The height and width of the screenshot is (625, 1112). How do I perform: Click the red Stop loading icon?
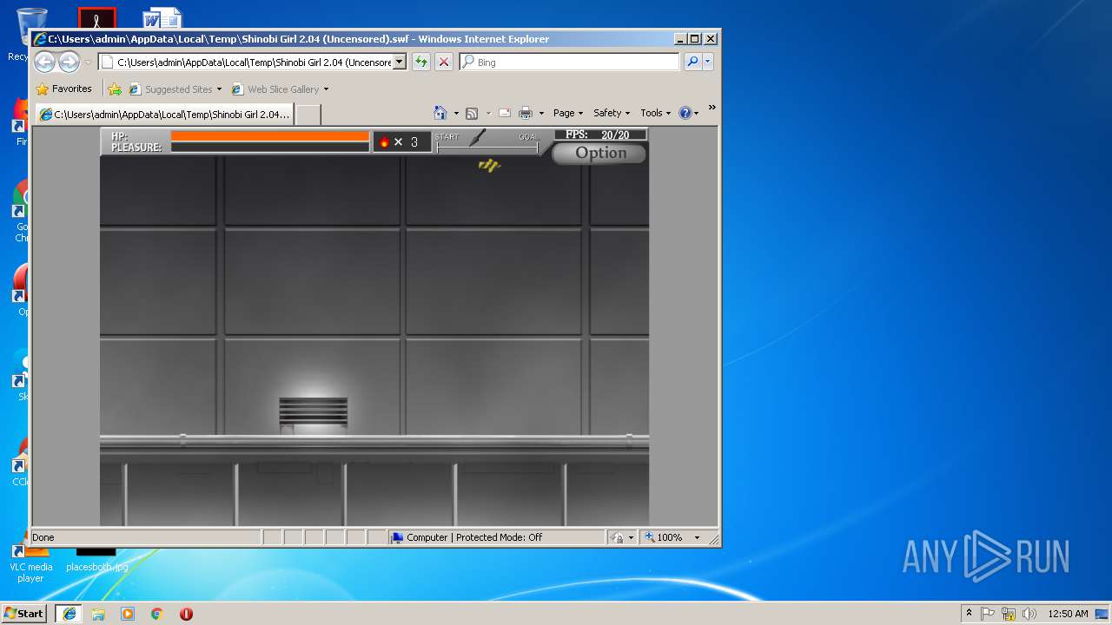(444, 62)
